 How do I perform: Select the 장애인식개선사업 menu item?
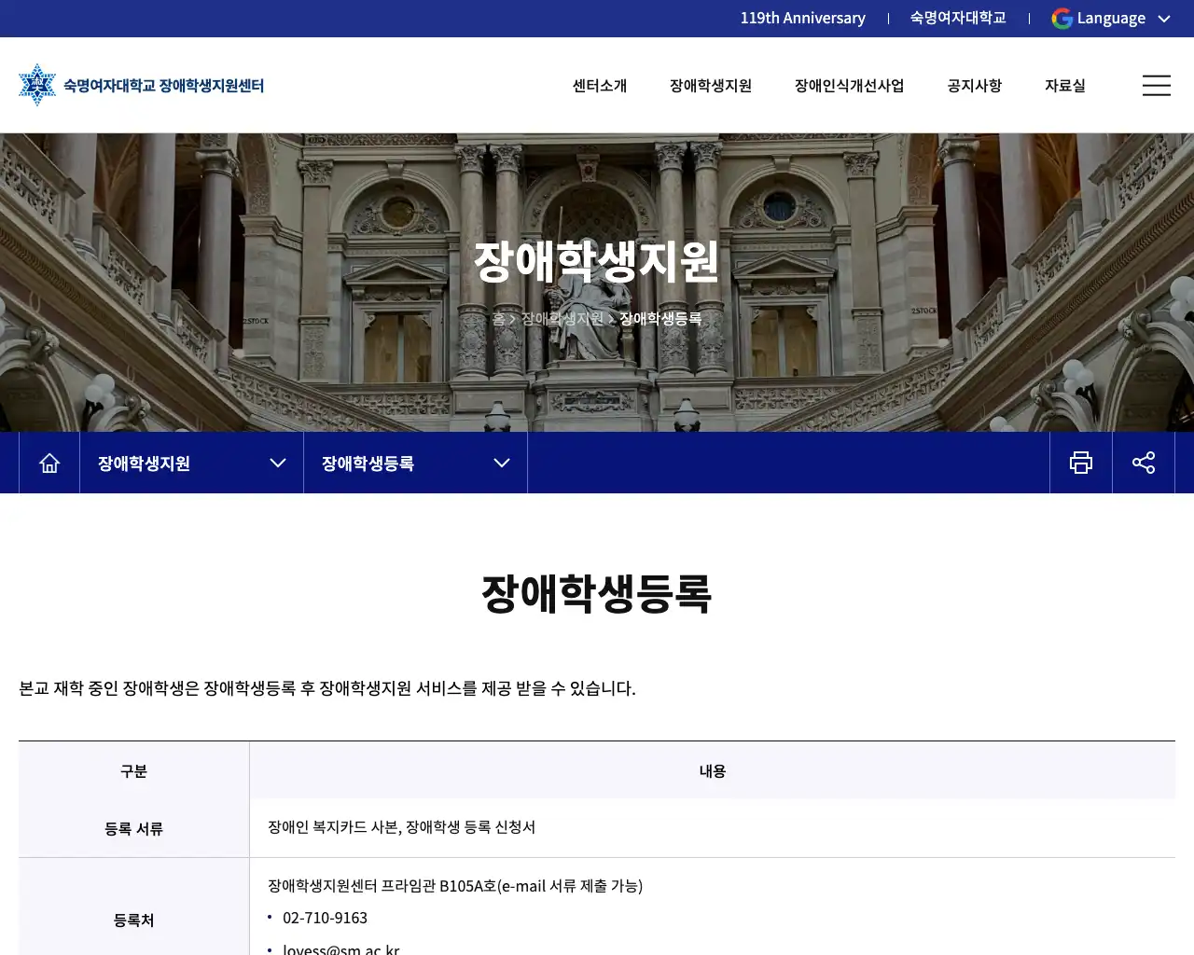[849, 86]
